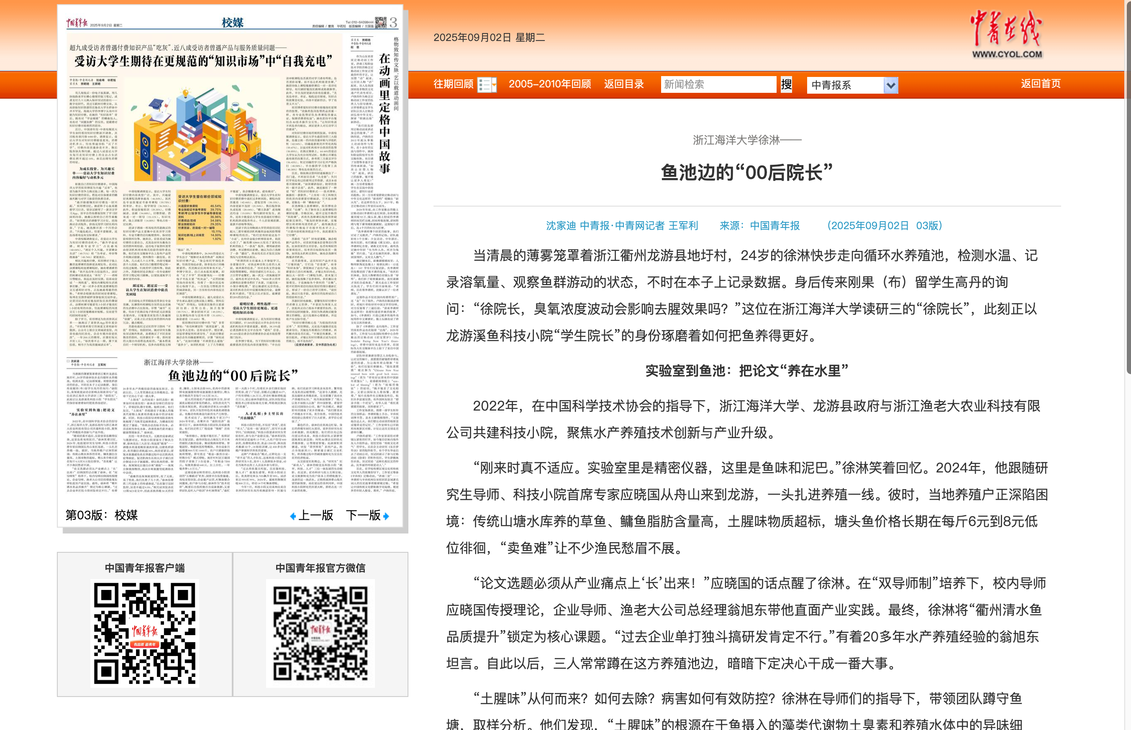Select 返回目录 in the navigation bar
The image size is (1131, 730).
[x=623, y=84]
